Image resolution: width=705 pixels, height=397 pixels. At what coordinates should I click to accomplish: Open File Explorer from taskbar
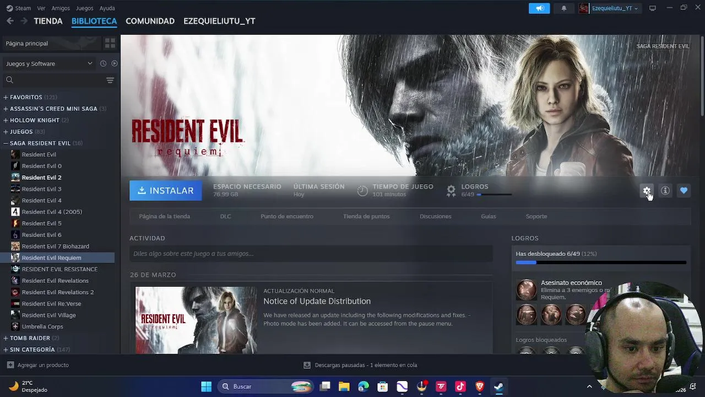pos(344,387)
